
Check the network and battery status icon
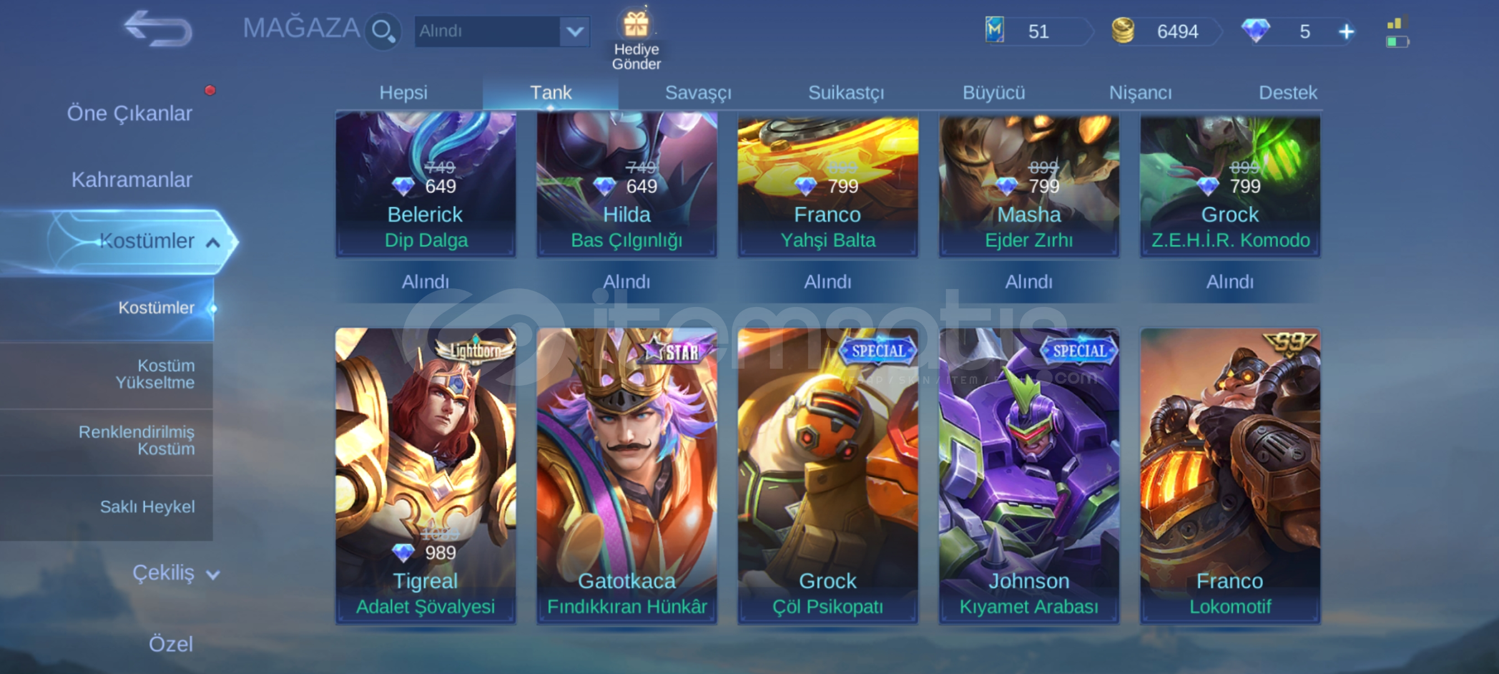coord(1397,32)
